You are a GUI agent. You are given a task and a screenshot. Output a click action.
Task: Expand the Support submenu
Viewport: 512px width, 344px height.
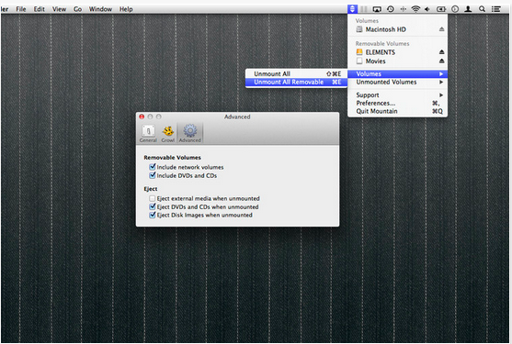397,95
